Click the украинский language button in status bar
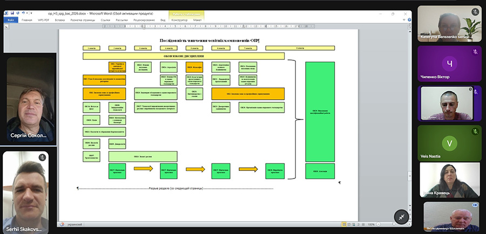 [x=76, y=223]
